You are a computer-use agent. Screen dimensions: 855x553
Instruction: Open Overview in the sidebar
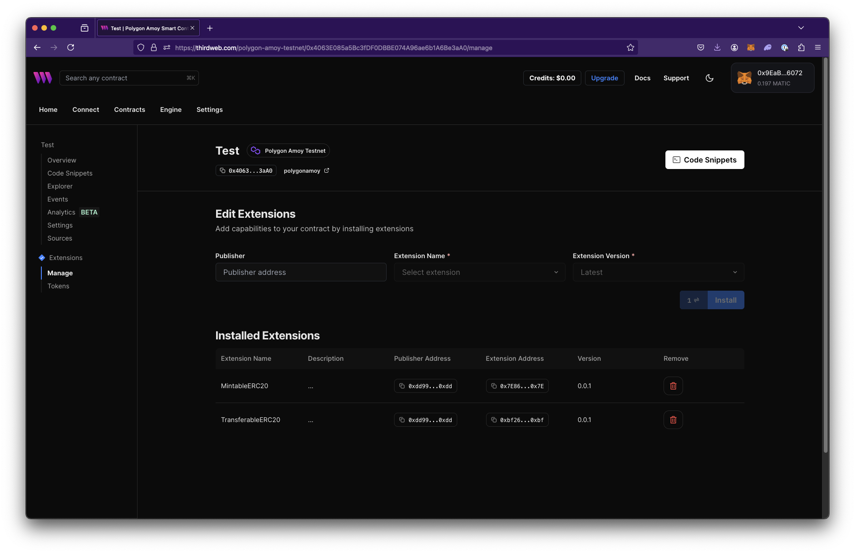click(x=62, y=160)
